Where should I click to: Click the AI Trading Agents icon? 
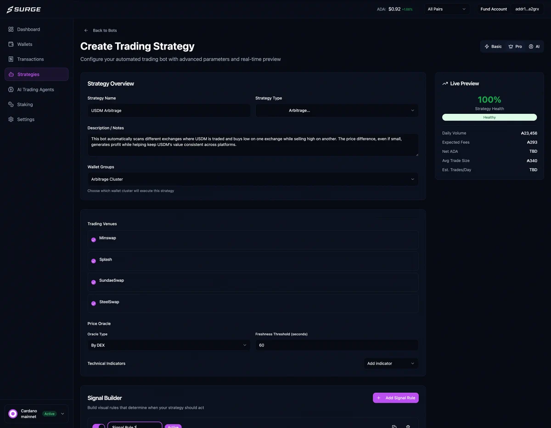pyautogui.click(x=11, y=89)
